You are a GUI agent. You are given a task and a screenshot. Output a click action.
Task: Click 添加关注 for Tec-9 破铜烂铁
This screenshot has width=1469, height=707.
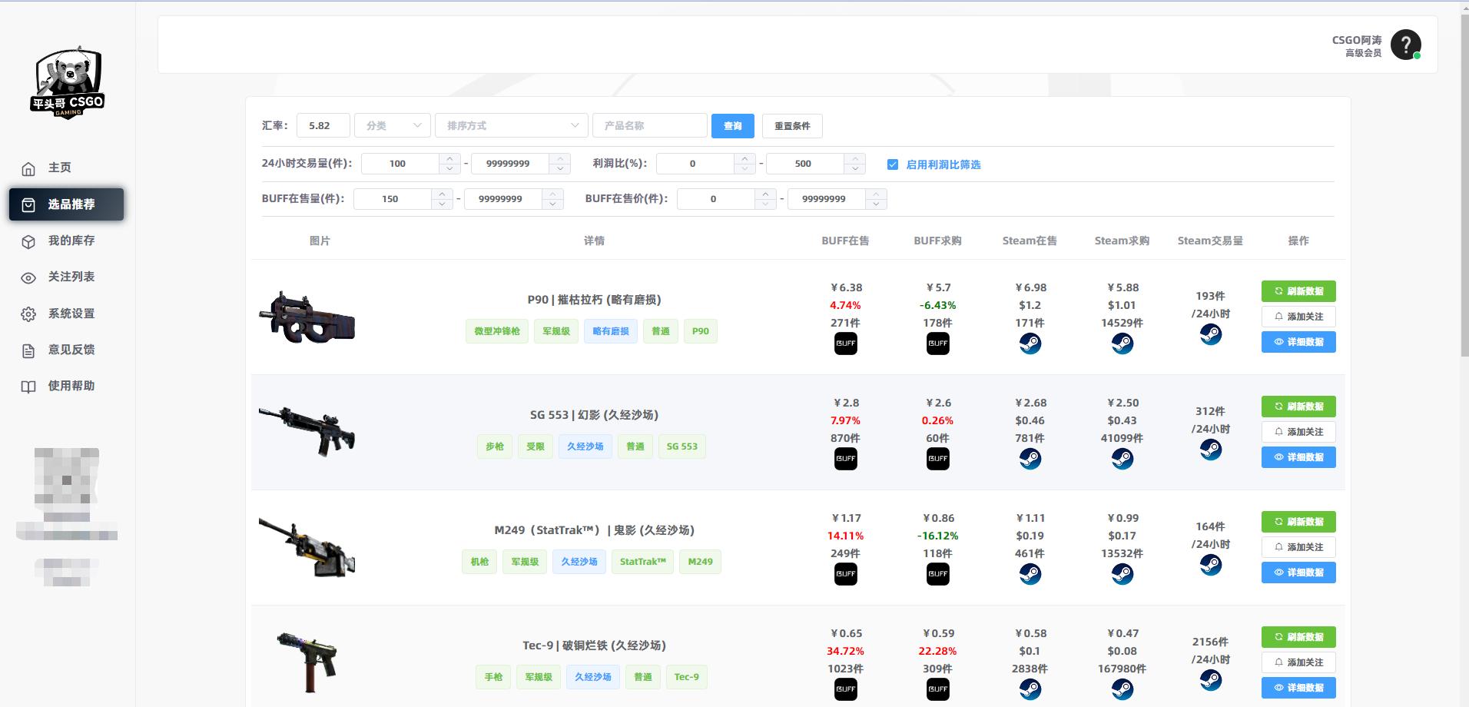(1298, 662)
